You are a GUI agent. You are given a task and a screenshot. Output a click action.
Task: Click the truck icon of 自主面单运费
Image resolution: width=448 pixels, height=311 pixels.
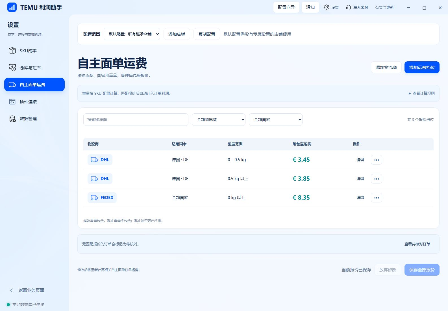(12, 85)
